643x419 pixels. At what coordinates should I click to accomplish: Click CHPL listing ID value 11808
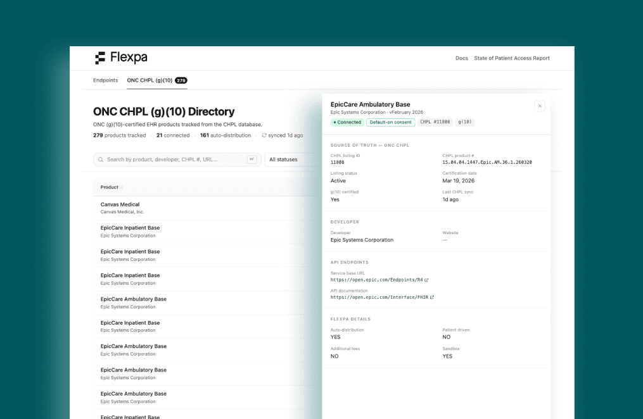(x=337, y=162)
